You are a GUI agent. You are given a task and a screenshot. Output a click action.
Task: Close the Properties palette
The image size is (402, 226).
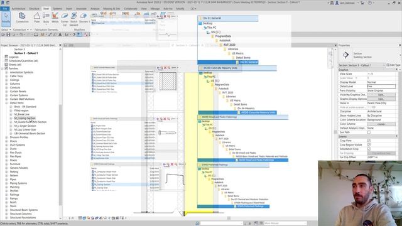click(x=400, y=45)
